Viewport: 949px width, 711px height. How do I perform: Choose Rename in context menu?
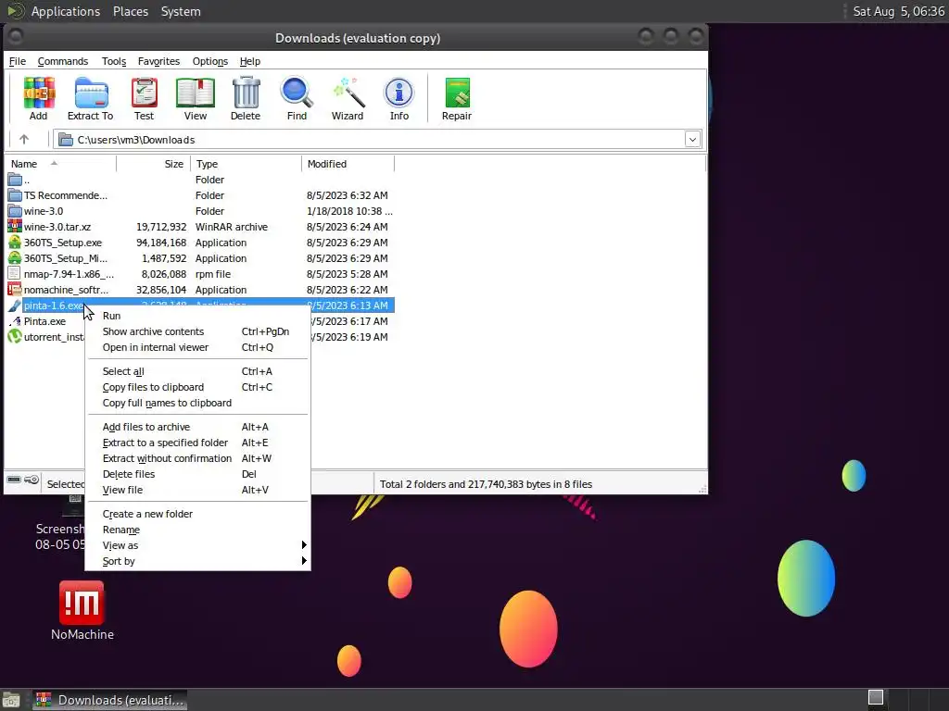(198, 530)
